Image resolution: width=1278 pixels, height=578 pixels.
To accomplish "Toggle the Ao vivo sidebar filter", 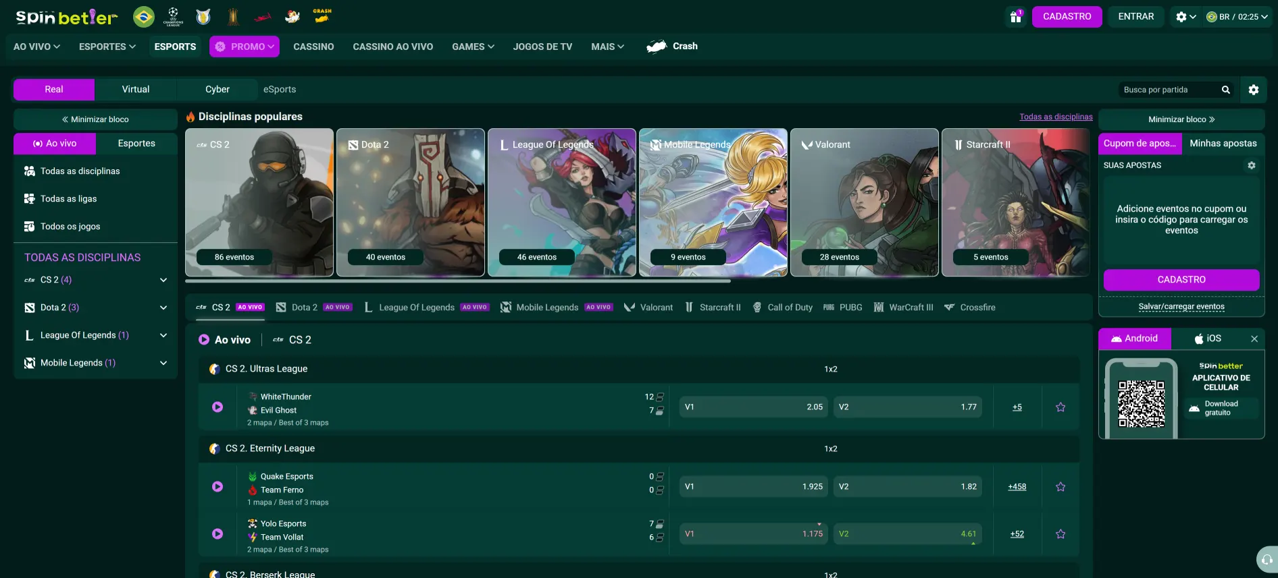I will coord(55,144).
